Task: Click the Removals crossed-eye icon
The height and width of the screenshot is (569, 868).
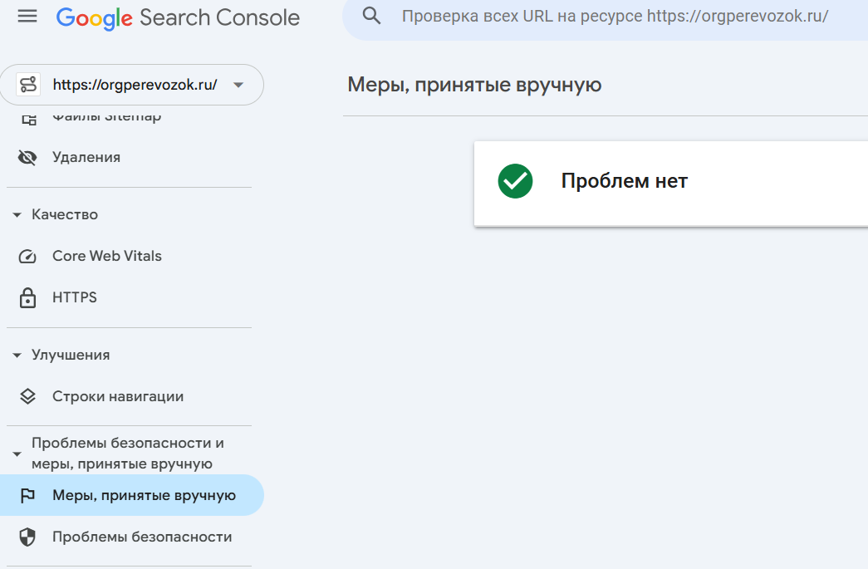Action: [x=27, y=157]
